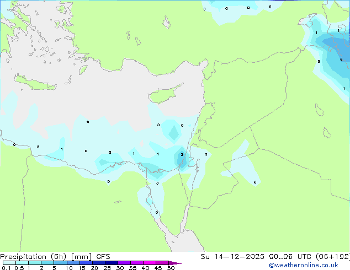This screenshot has width=350, height=270.
Task: Pick the 35–40 mm legend swatch
Action: click(x=137, y=263)
